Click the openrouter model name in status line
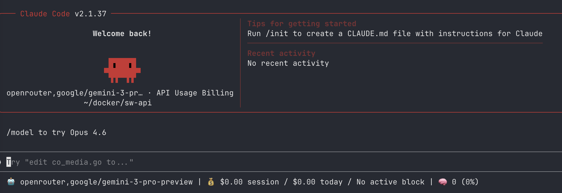 pyautogui.click(x=106, y=182)
